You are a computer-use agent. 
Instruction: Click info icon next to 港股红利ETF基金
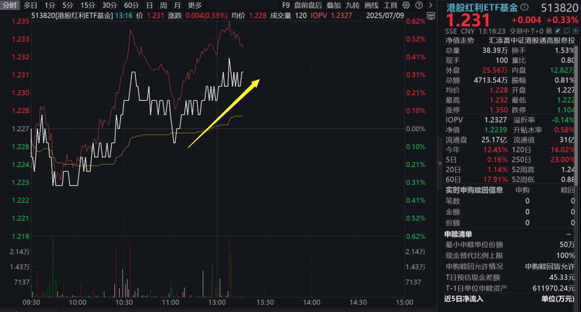click(x=524, y=7)
